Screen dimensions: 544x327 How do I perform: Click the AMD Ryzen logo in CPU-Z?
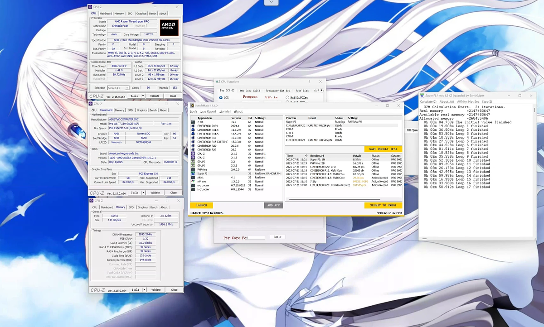169,28
